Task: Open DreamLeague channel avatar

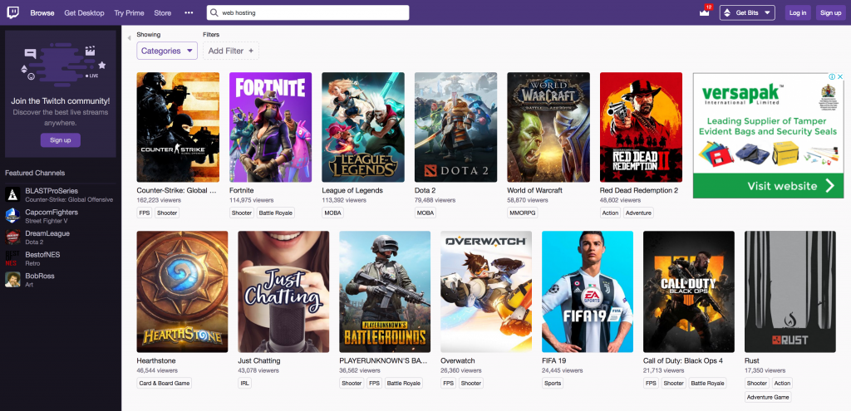Action: coord(12,237)
